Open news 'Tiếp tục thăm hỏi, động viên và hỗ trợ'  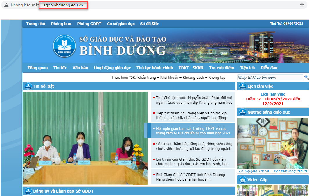click(191, 116)
